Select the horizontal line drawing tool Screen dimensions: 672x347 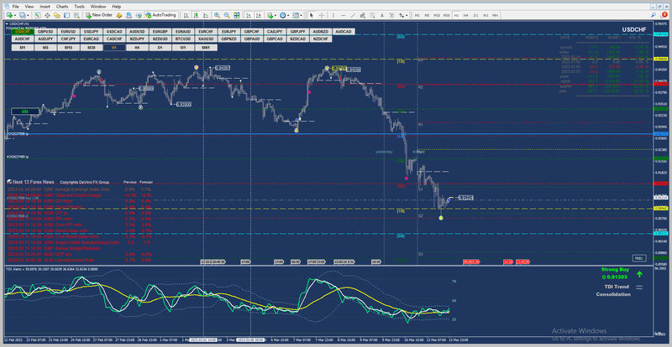344,15
